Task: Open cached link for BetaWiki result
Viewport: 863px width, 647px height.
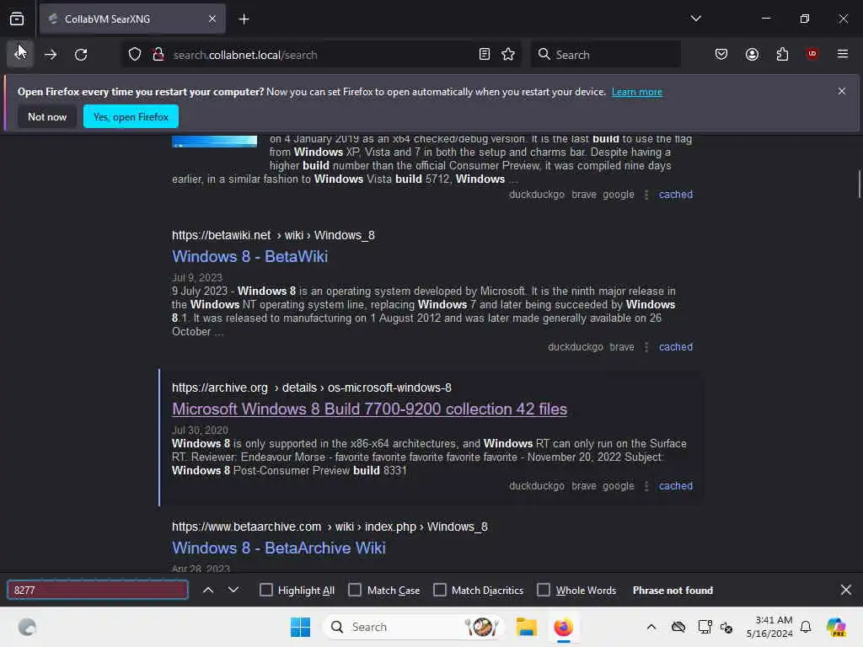Action: (x=675, y=347)
